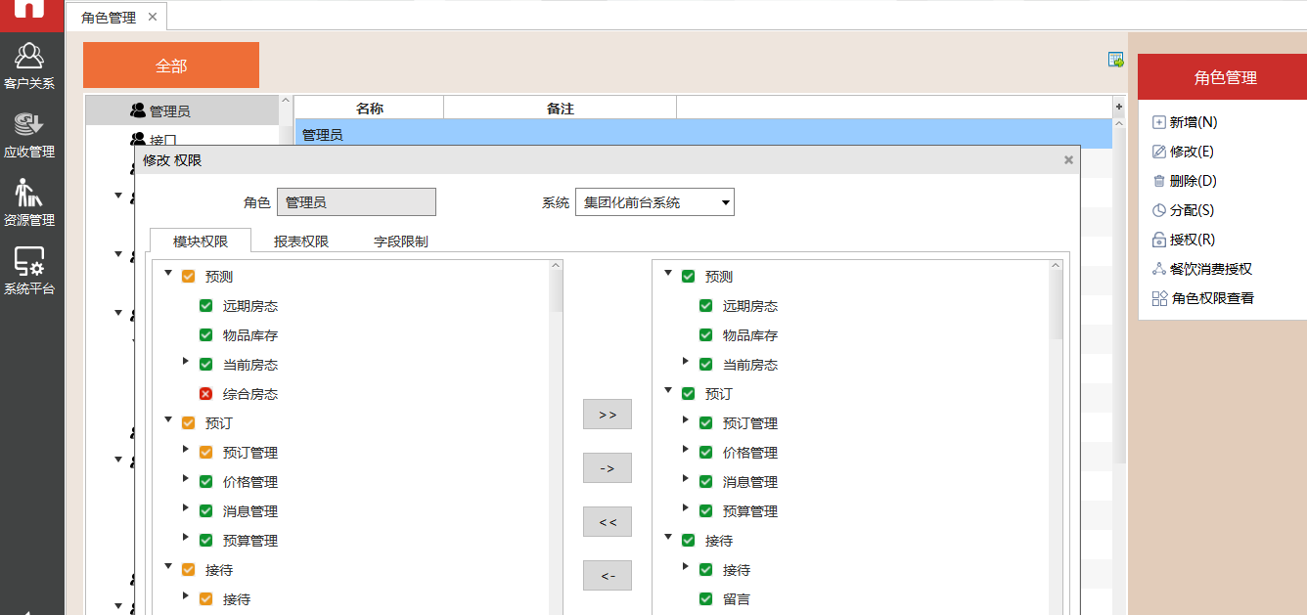Viewport: 1307px width, 615px height.
Task: Open the 客户关系 sidebar module
Action: coord(29,66)
